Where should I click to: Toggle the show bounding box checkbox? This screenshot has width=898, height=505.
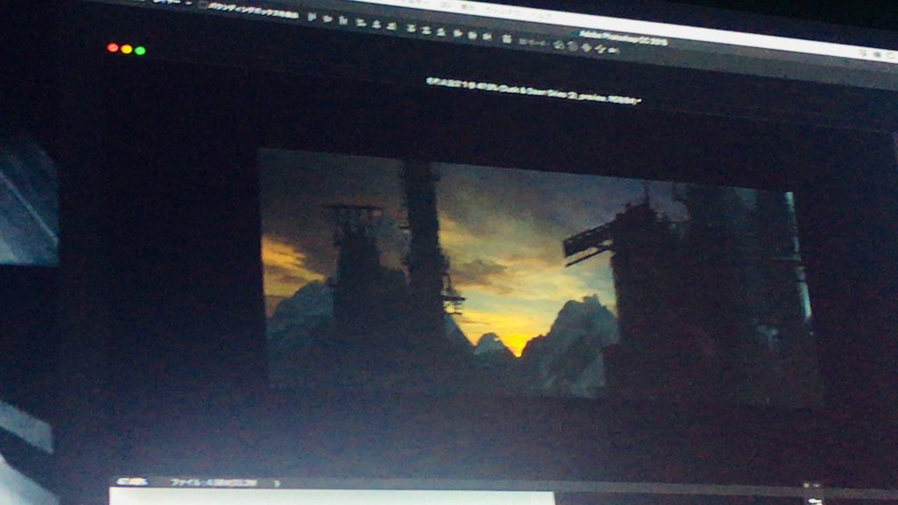(203, 4)
